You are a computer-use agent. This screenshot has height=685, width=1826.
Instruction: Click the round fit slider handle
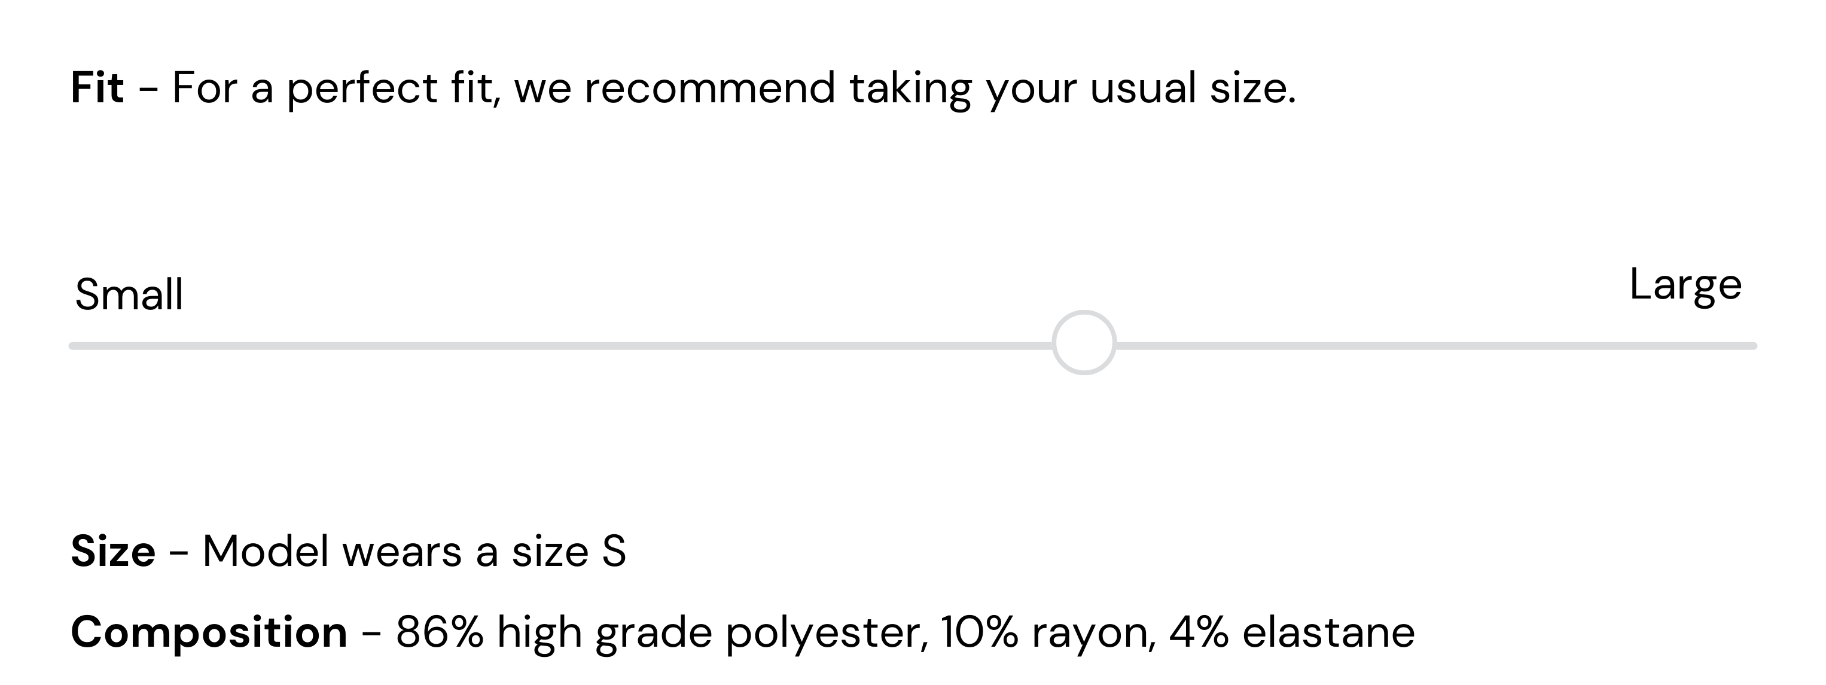pyautogui.click(x=1084, y=342)
